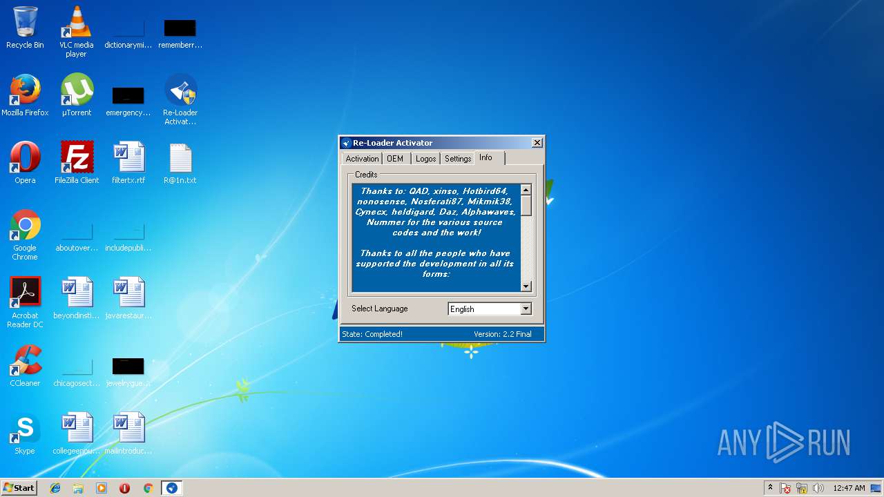Click Chrome icon in taskbar

[x=148, y=488]
